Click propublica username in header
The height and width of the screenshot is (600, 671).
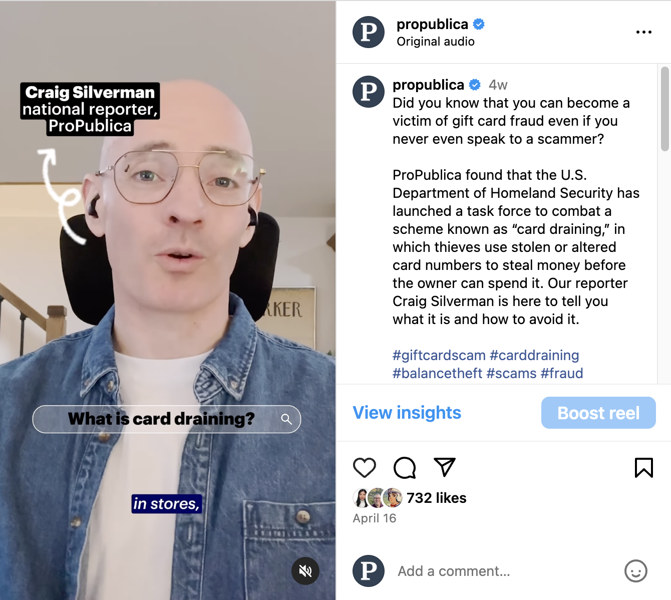coord(432,24)
